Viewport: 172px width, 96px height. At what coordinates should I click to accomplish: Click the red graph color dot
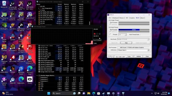pyautogui.click(x=95, y=34)
